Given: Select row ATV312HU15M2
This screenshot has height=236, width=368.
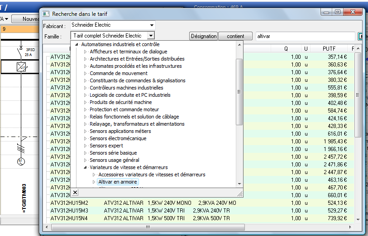Looking at the screenshot, I should point(202,203).
